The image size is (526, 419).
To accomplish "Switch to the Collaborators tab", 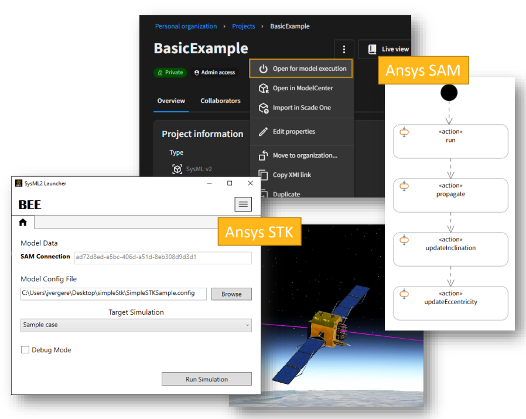I will click(220, 101).
